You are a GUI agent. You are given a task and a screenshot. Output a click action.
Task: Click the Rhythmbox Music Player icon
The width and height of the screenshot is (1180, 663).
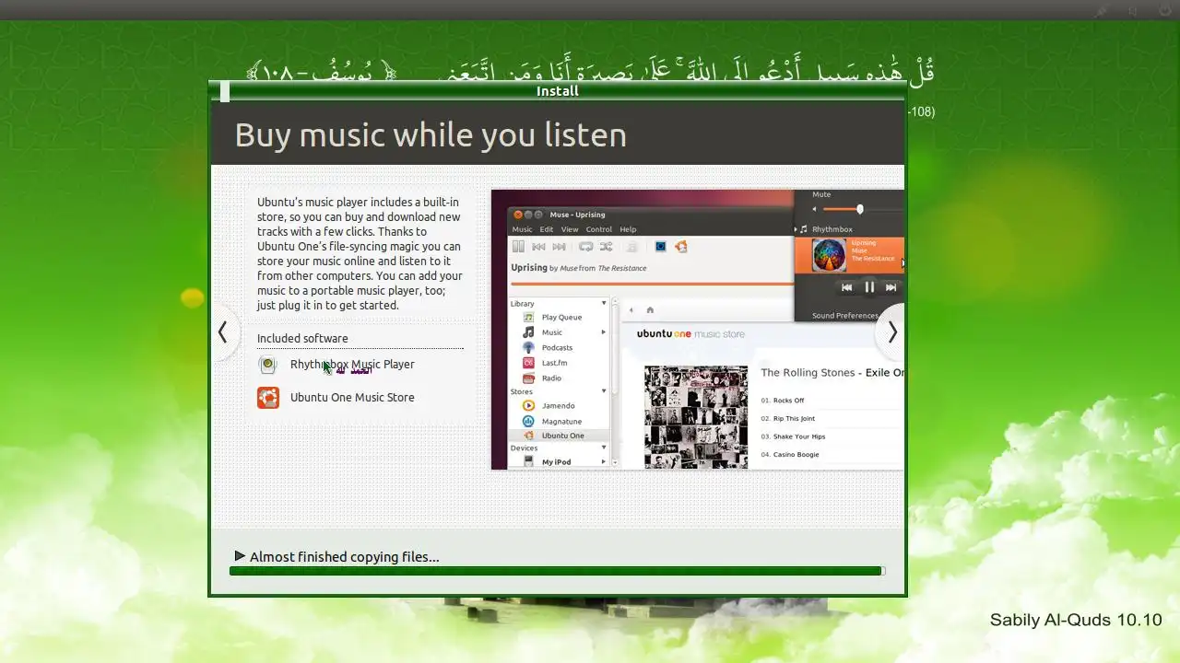(x=267, y=365)
